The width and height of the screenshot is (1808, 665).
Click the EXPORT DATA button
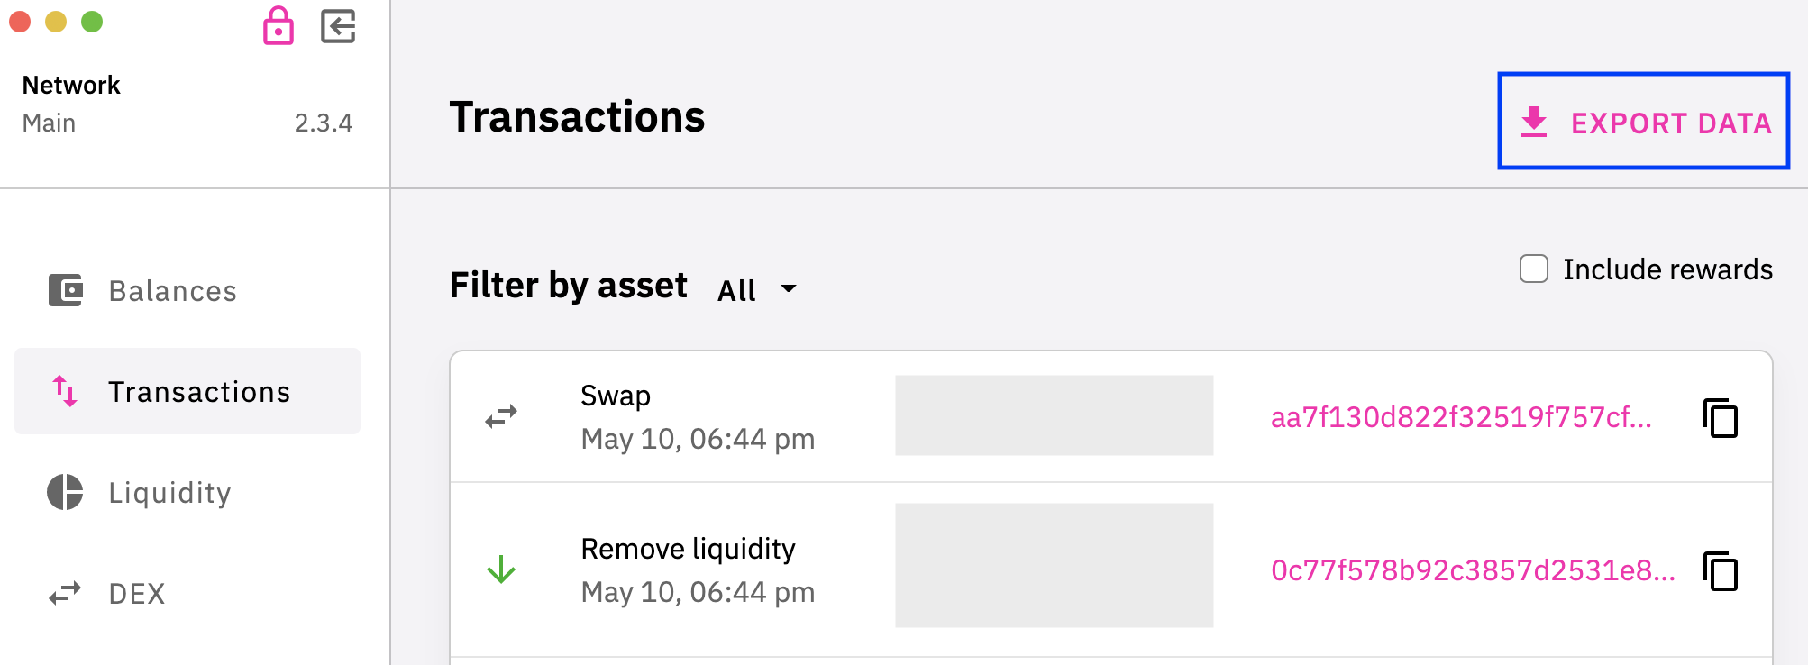pyautogui.click(x=1644, y=121)
